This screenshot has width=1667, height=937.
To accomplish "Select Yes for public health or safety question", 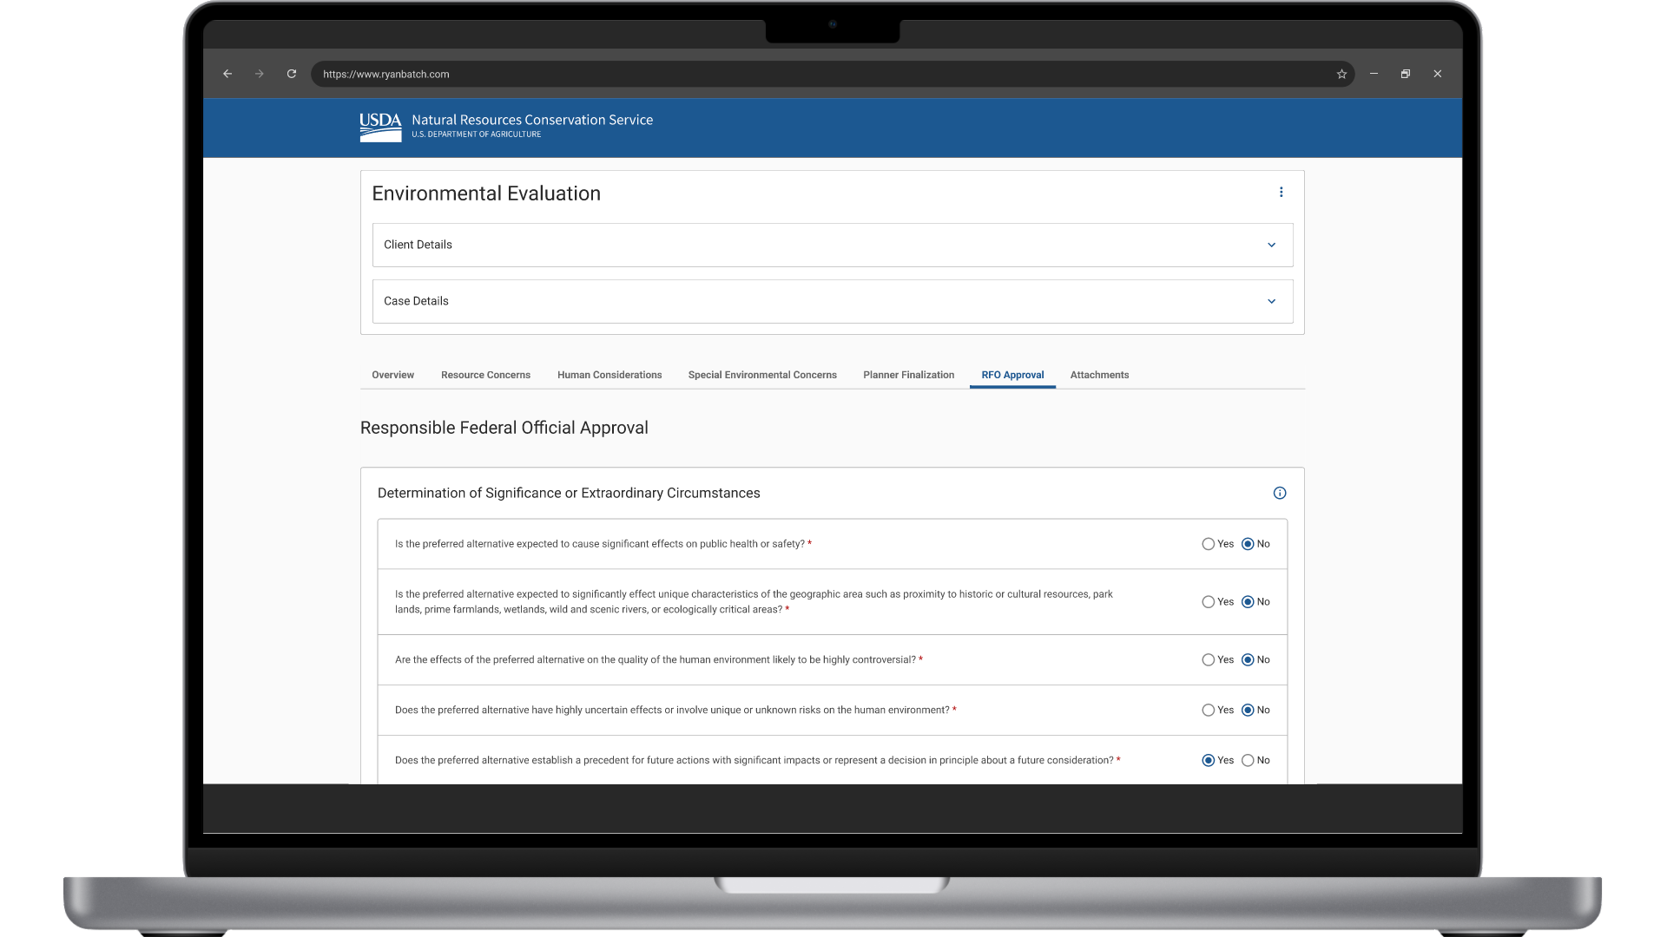I will pyautogui.click(x=1208, y=544).
